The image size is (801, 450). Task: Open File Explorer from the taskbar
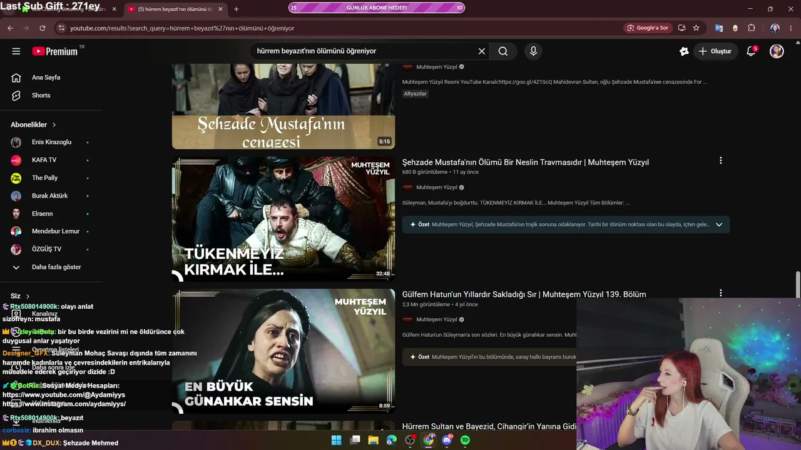tap(373, 440)
